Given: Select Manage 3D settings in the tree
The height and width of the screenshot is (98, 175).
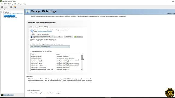Looking at the screenshot, I should 10,16.
